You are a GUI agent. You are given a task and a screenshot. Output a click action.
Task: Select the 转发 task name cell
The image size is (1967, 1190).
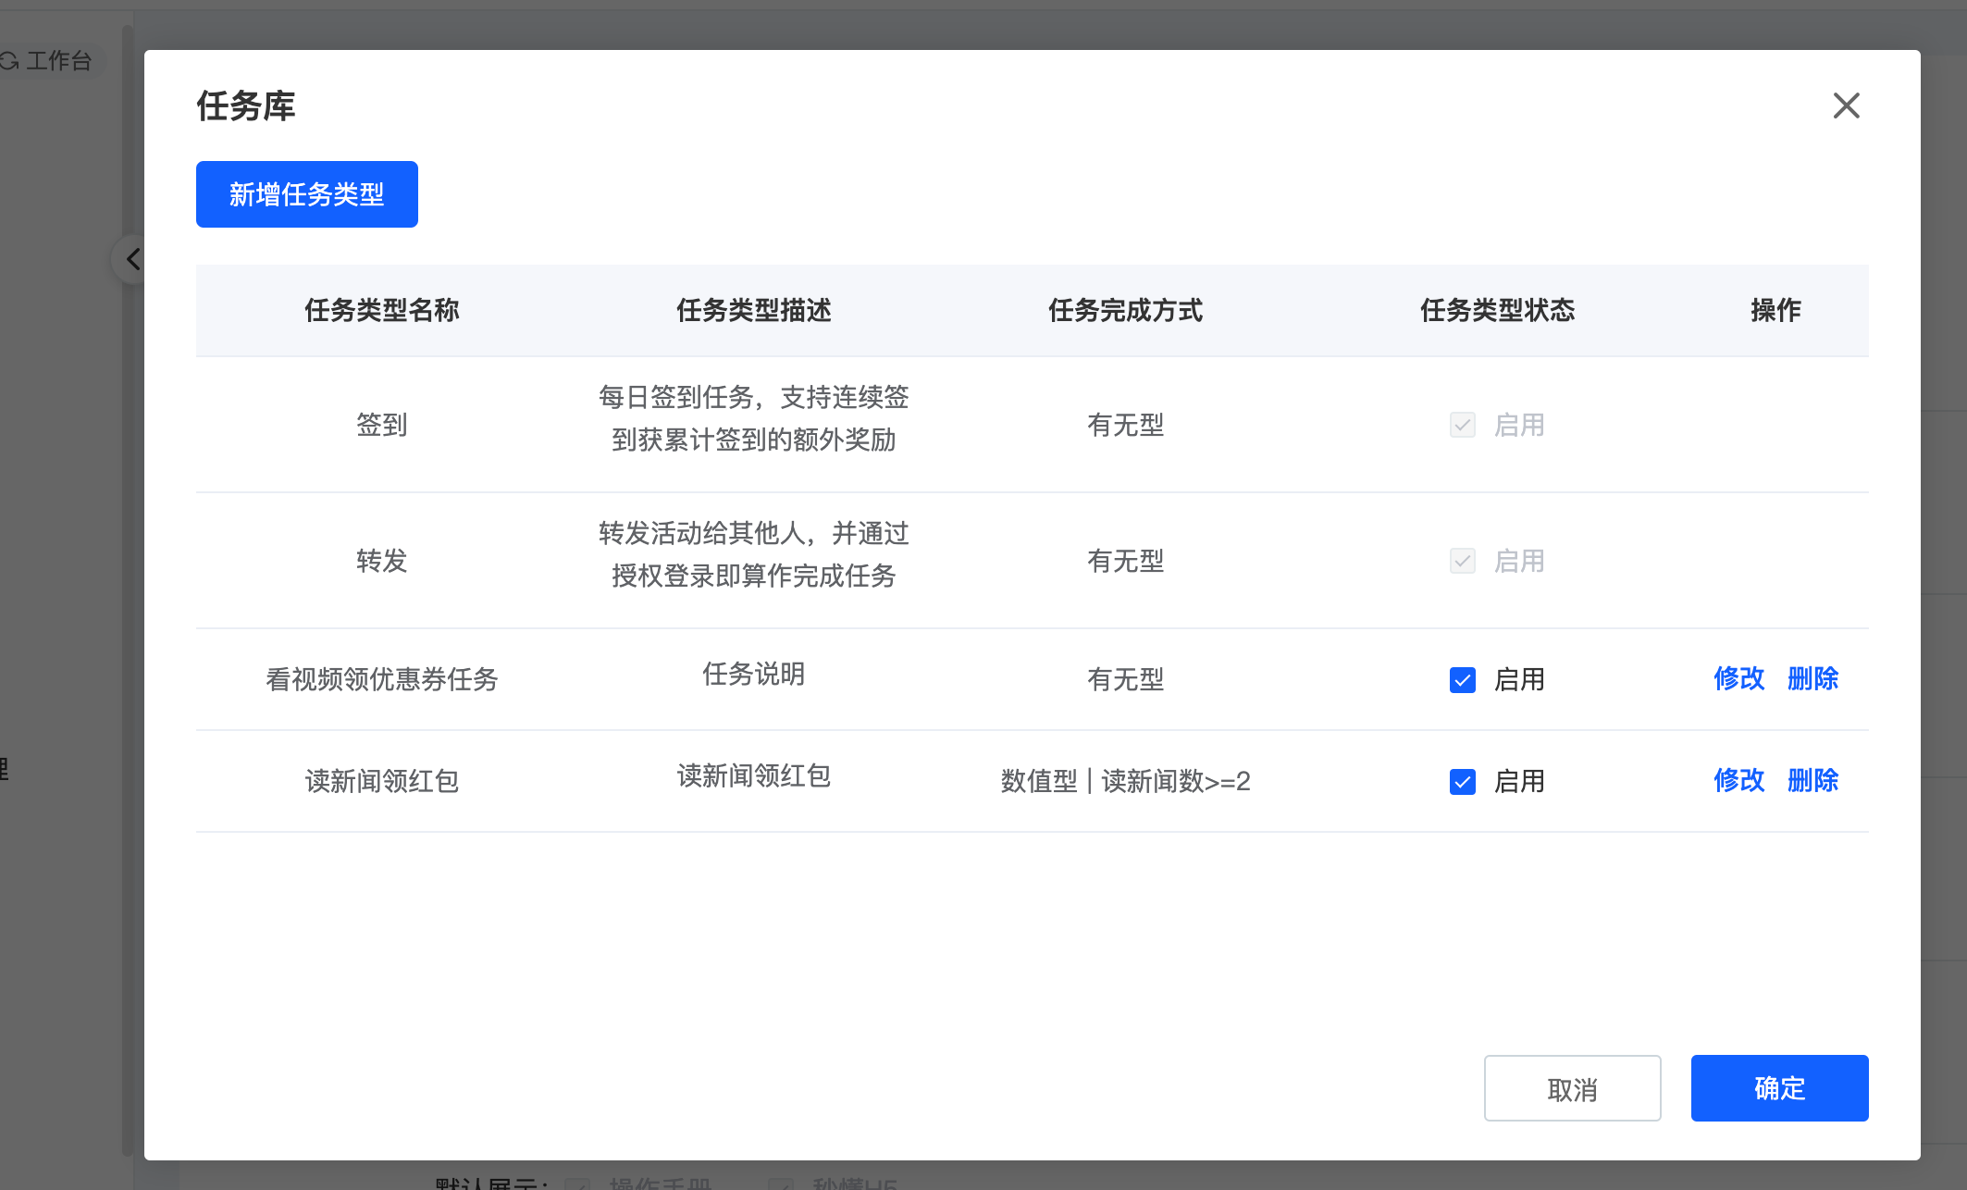382,561
